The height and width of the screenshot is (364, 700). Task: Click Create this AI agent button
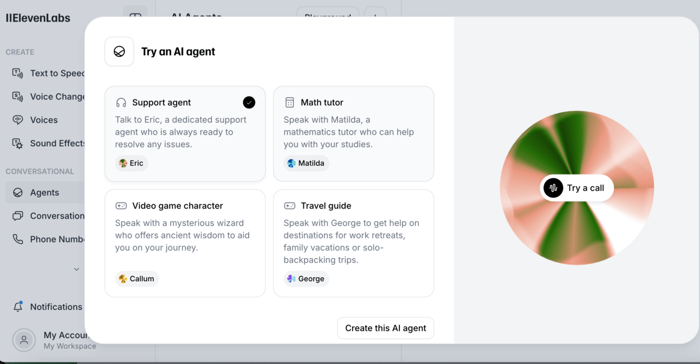(386, 328)
